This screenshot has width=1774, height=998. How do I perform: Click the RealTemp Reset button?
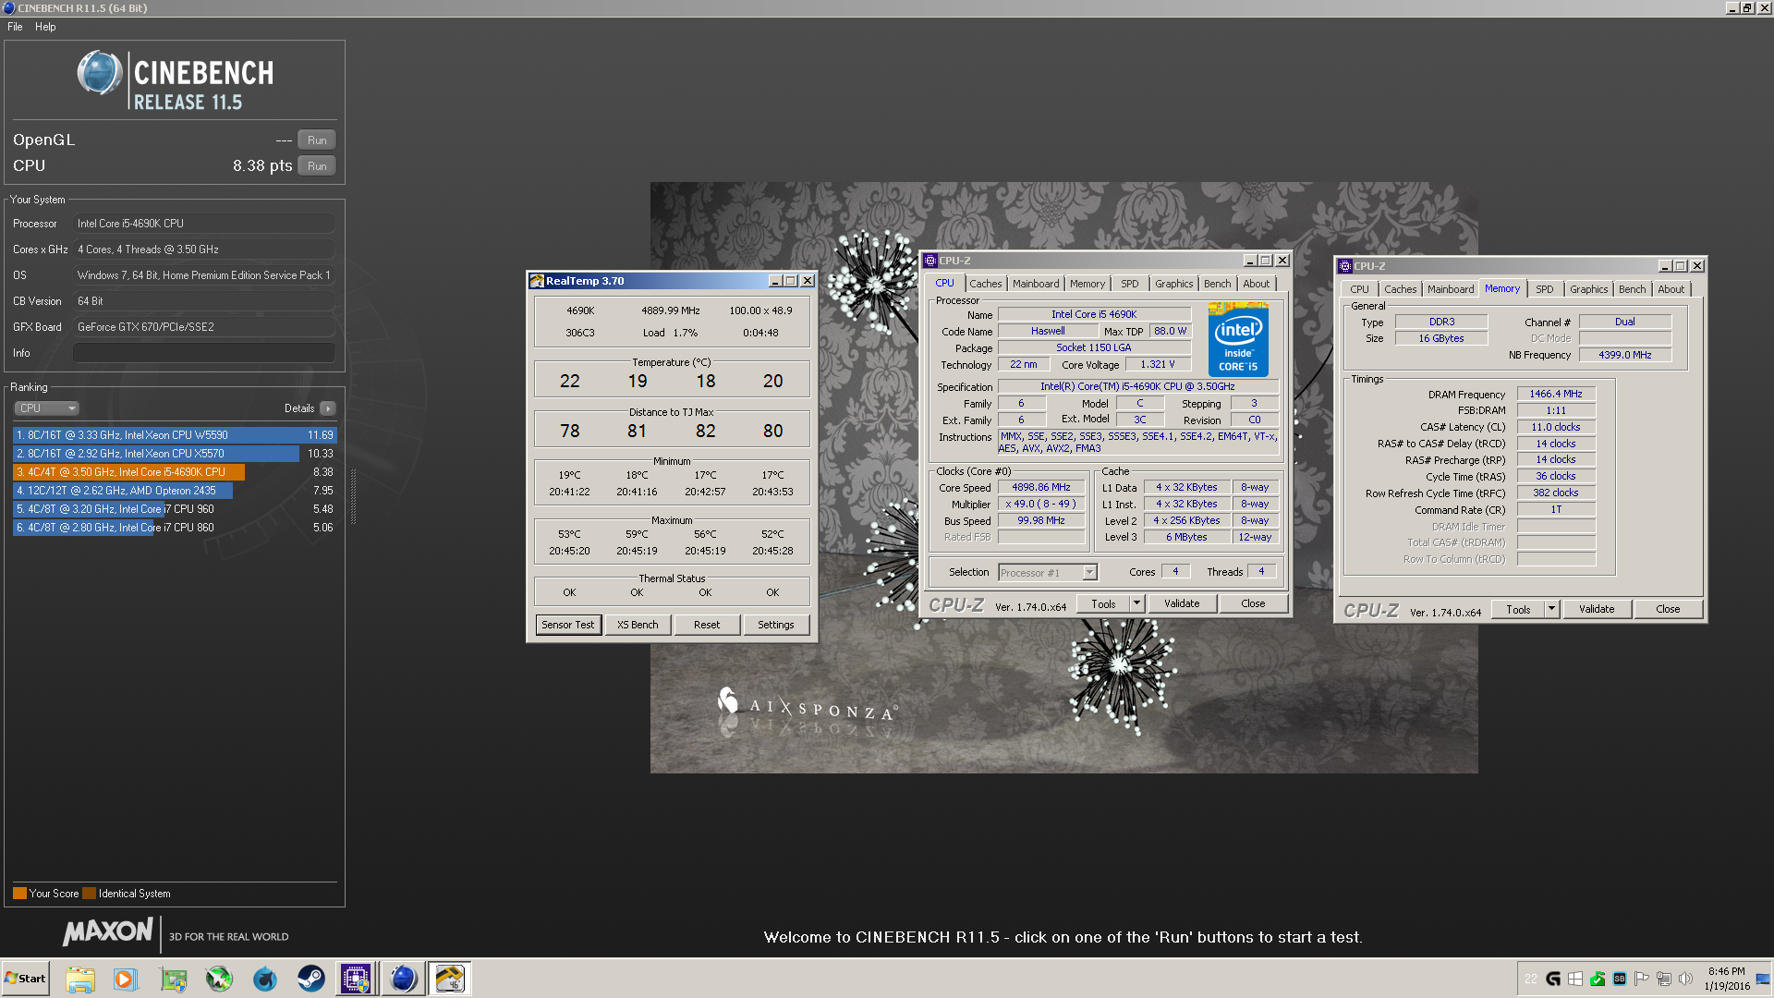(x=707, y=625)
